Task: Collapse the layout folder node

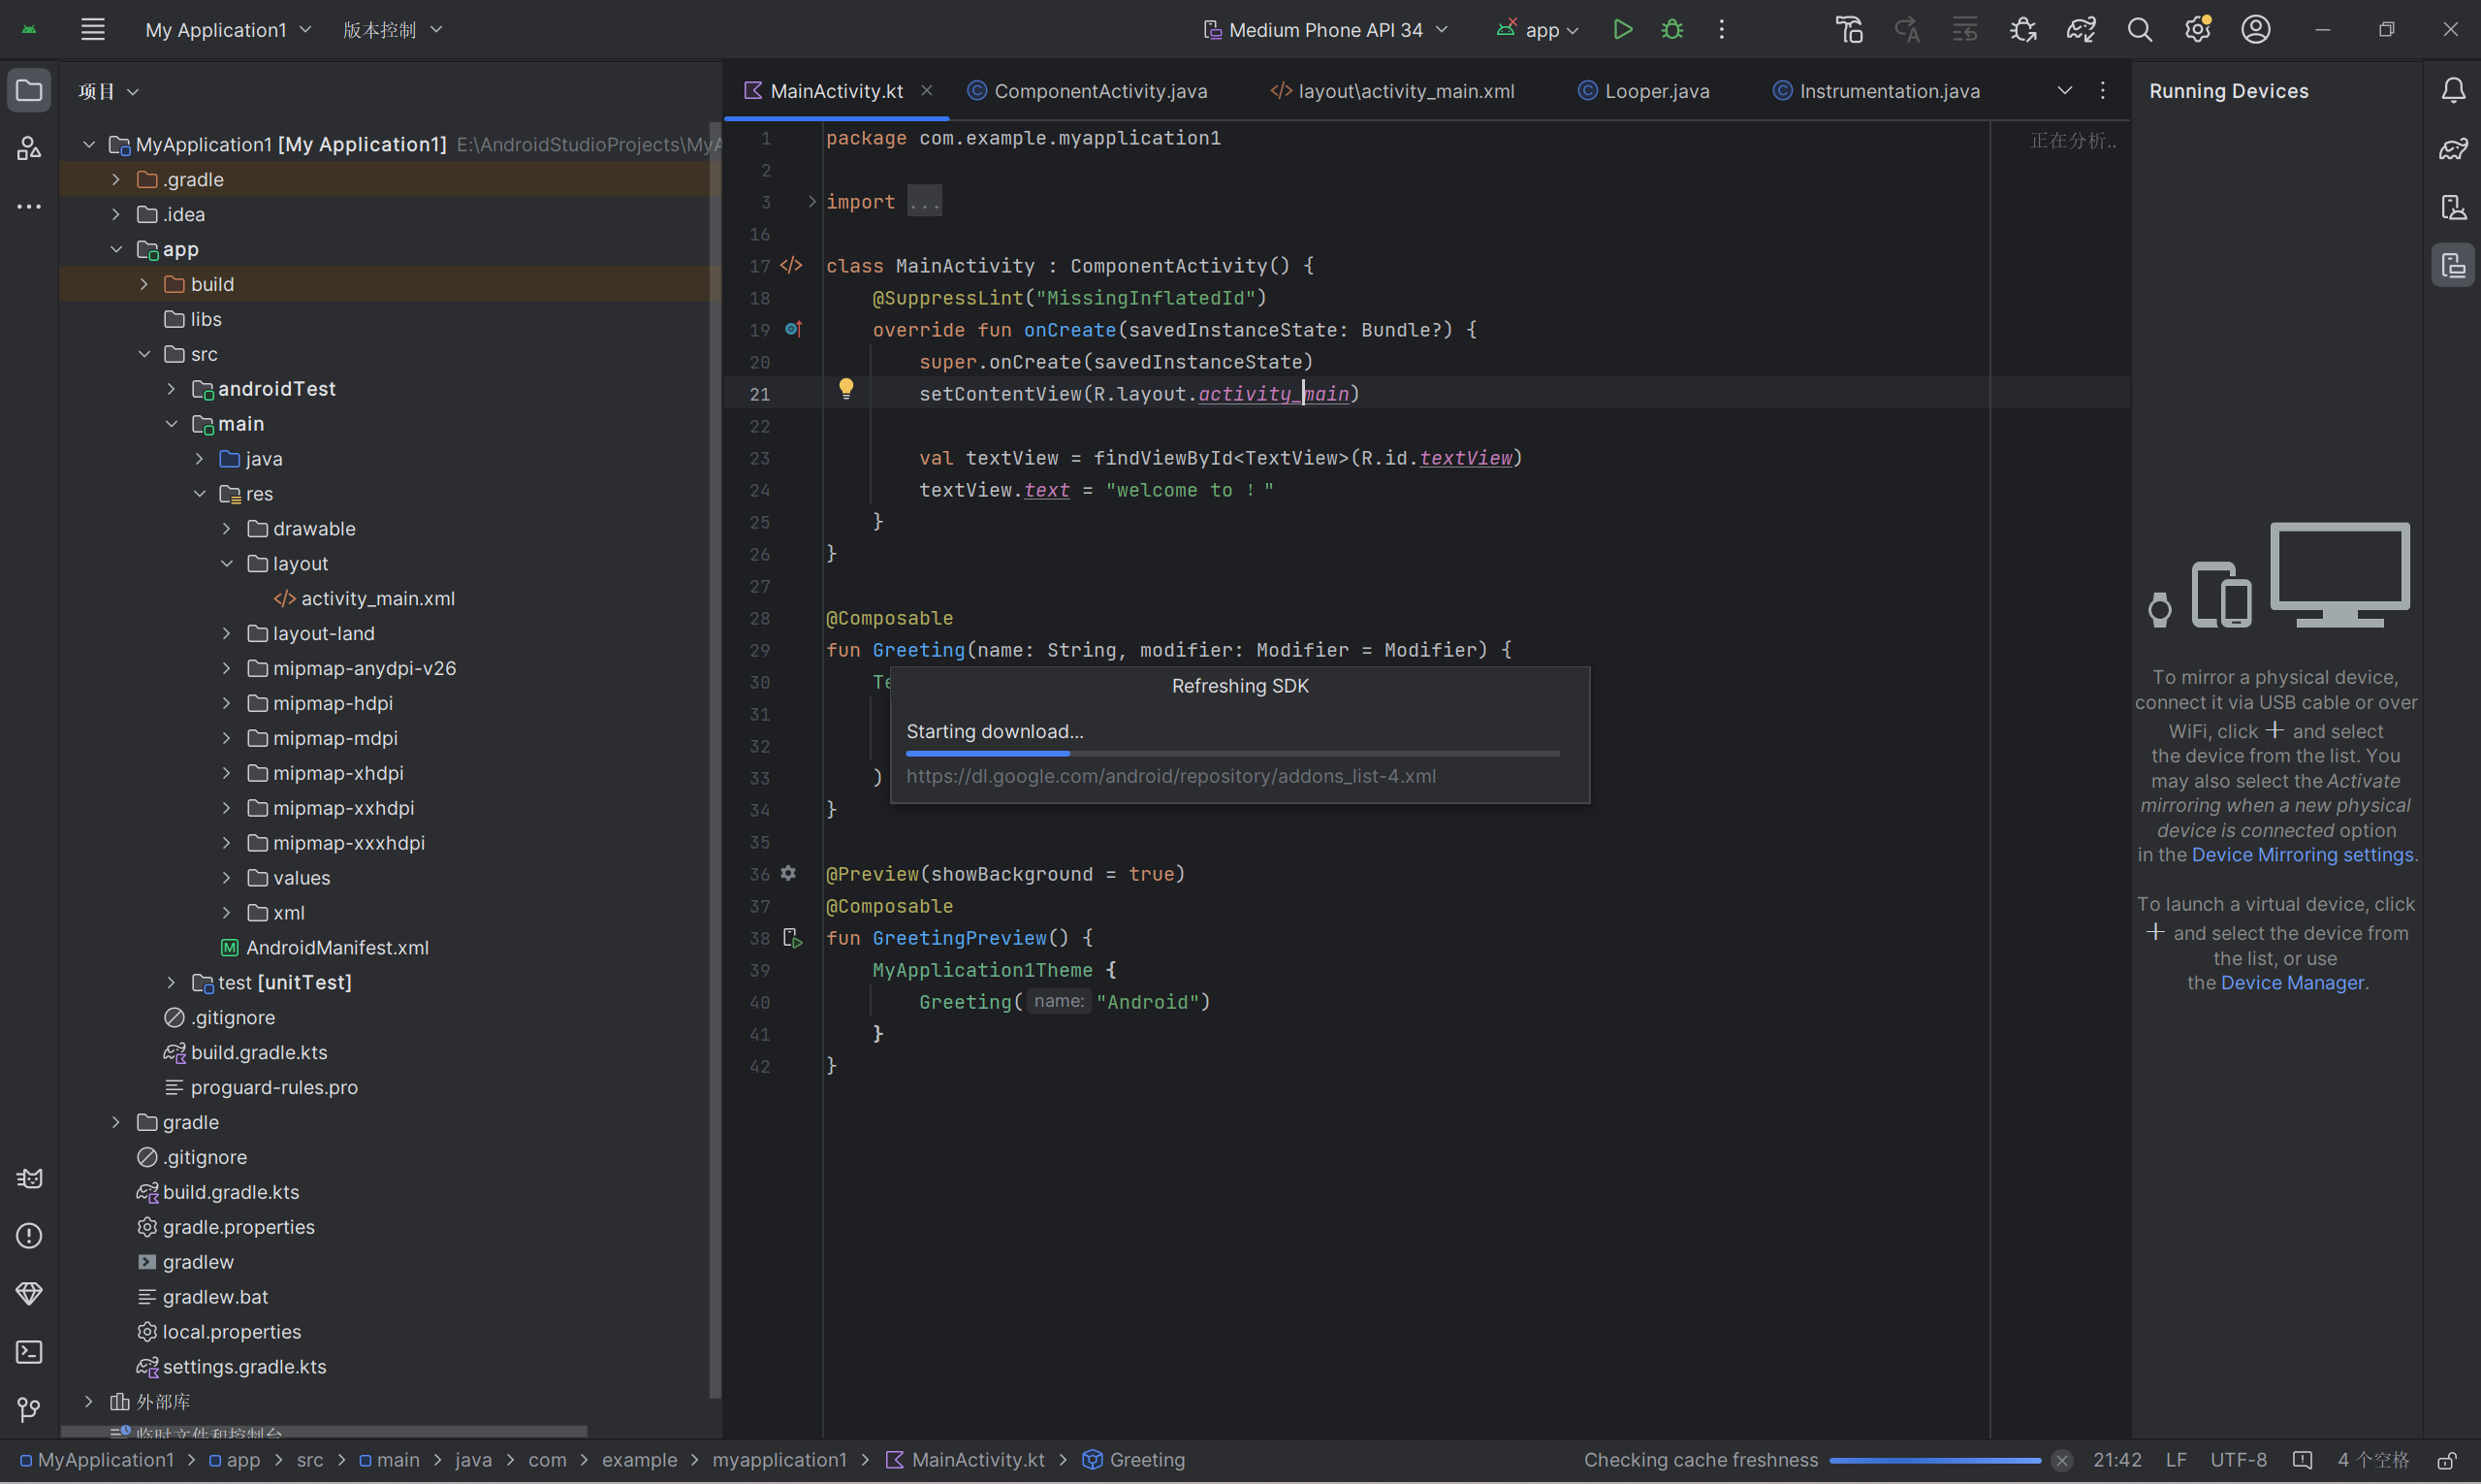Action: point(227,564)
